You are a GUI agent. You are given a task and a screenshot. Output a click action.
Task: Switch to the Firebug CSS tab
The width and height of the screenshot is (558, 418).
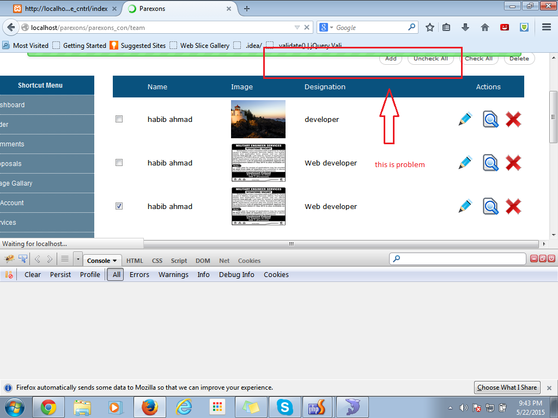157,261
